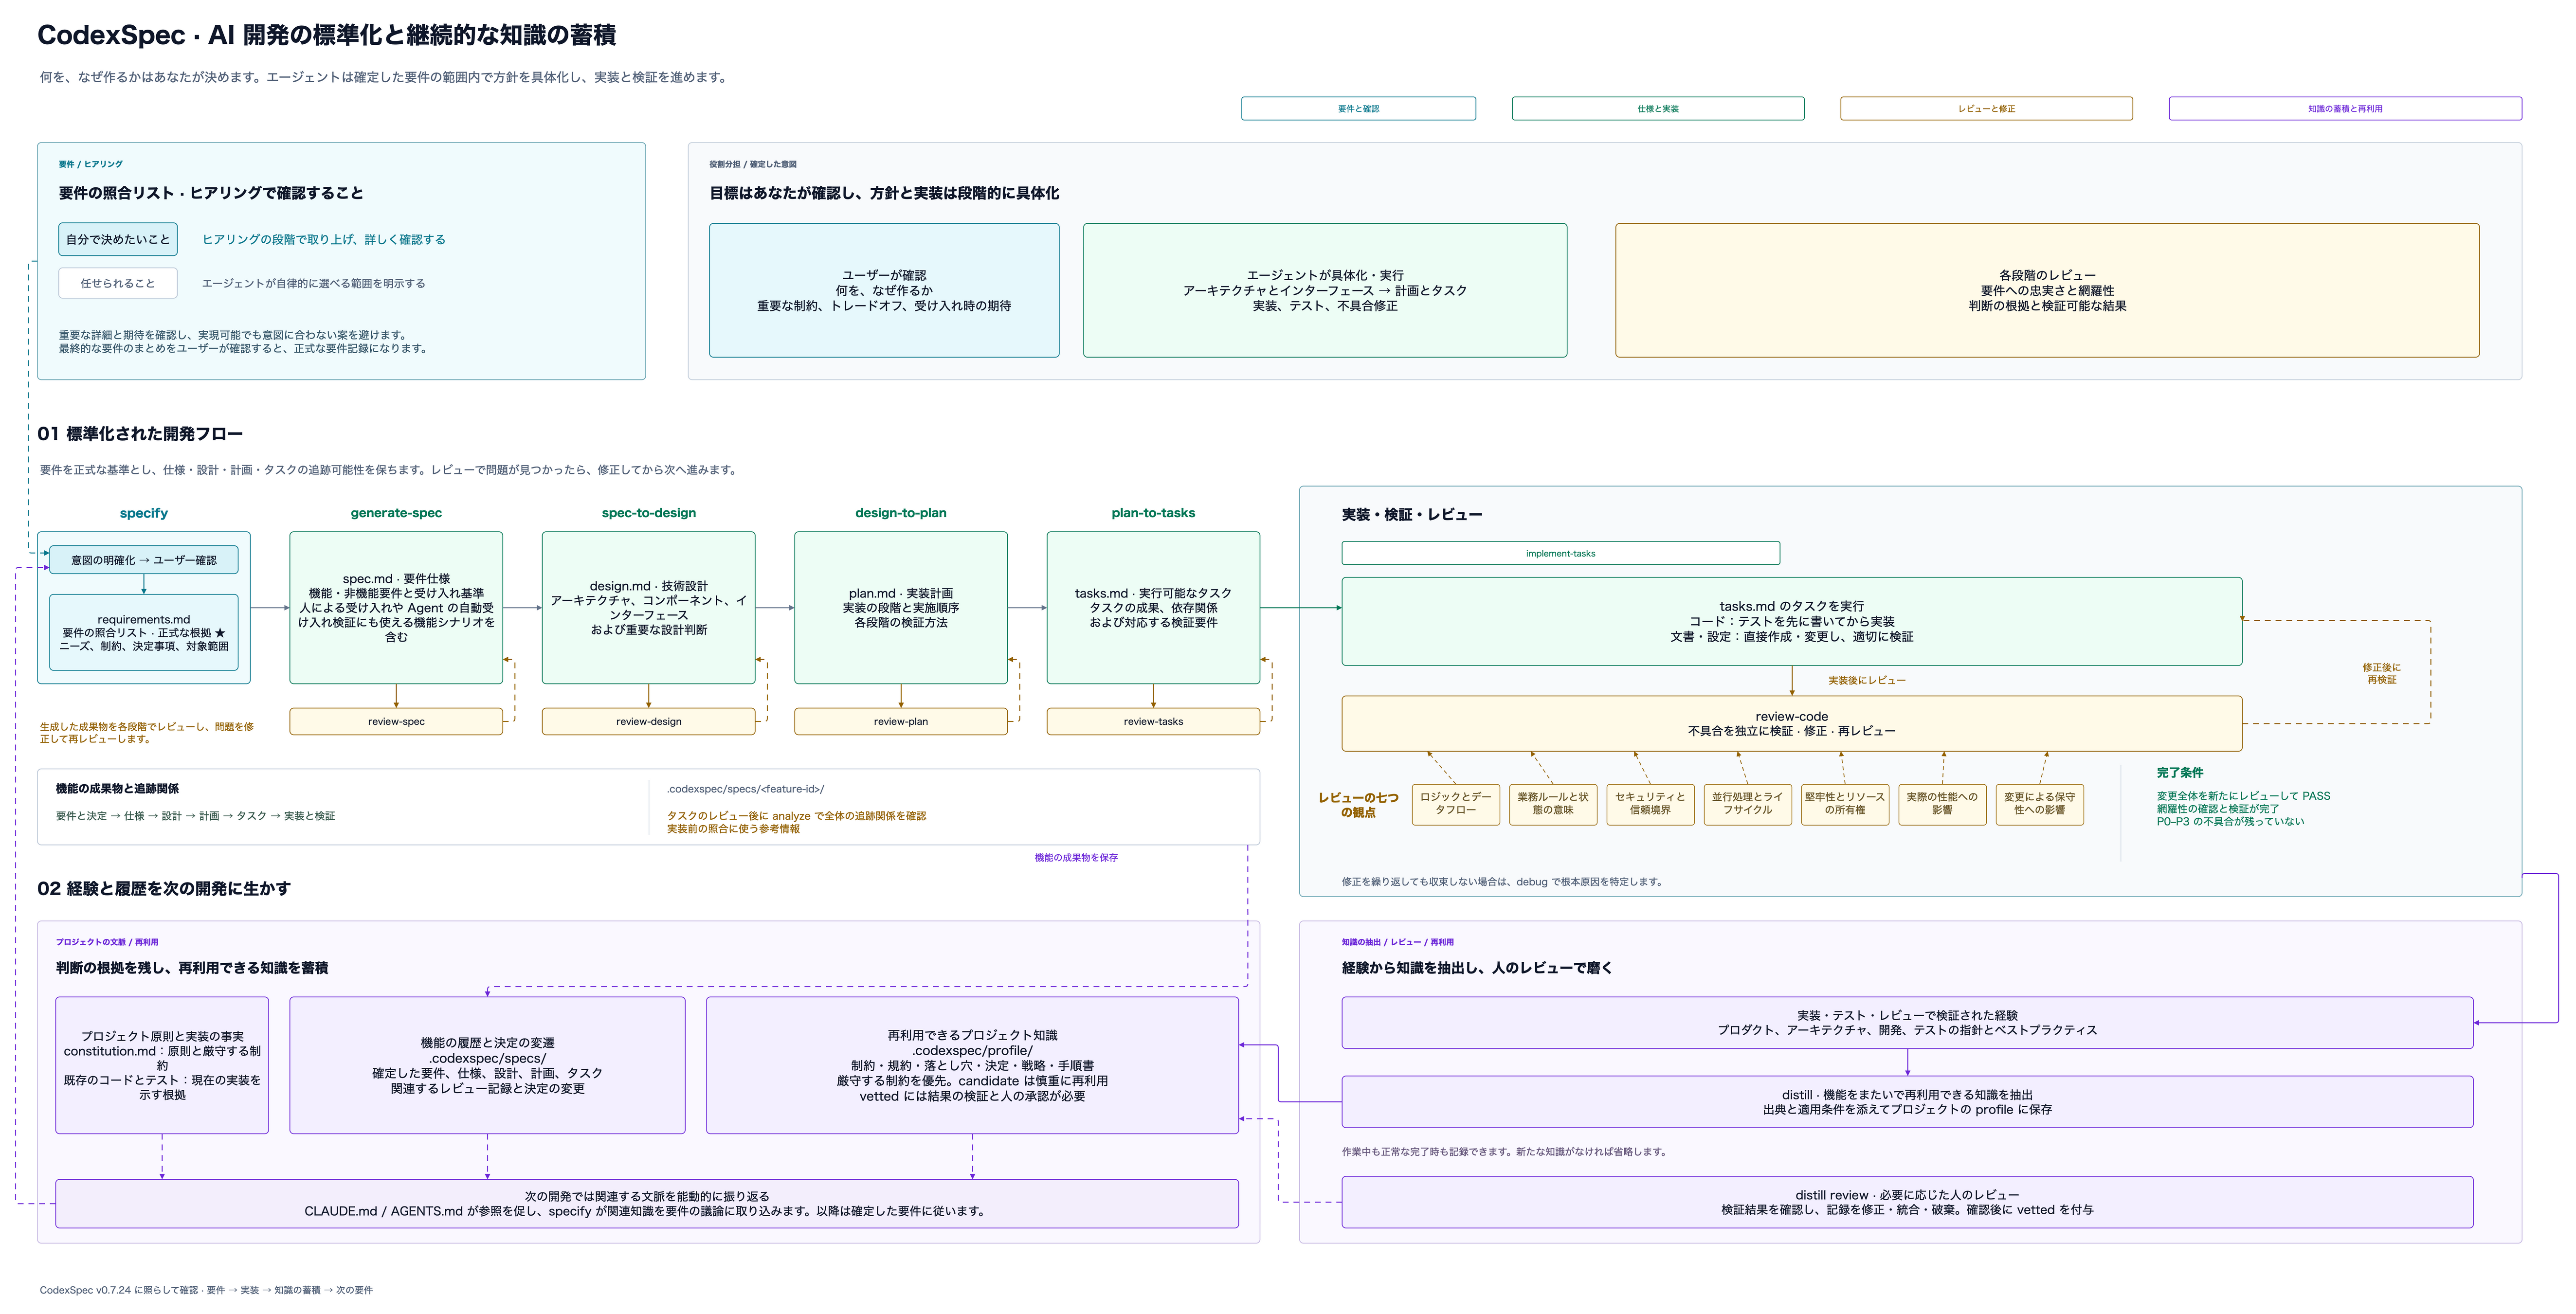This screenshot has height=1314, width=2576.
Task: Select the 任せられること tag
Action: [118, 283]
